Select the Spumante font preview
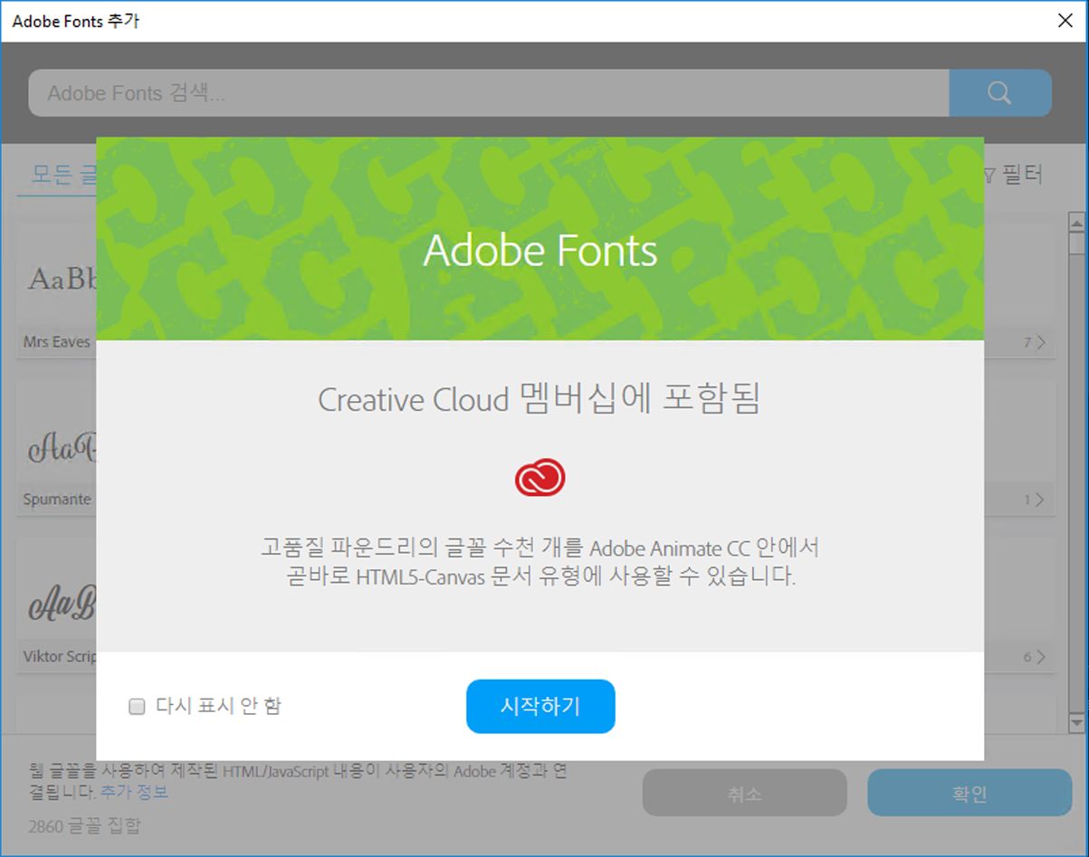The width and height of the screenshot is (1089, 857). [x=54, y=443]
